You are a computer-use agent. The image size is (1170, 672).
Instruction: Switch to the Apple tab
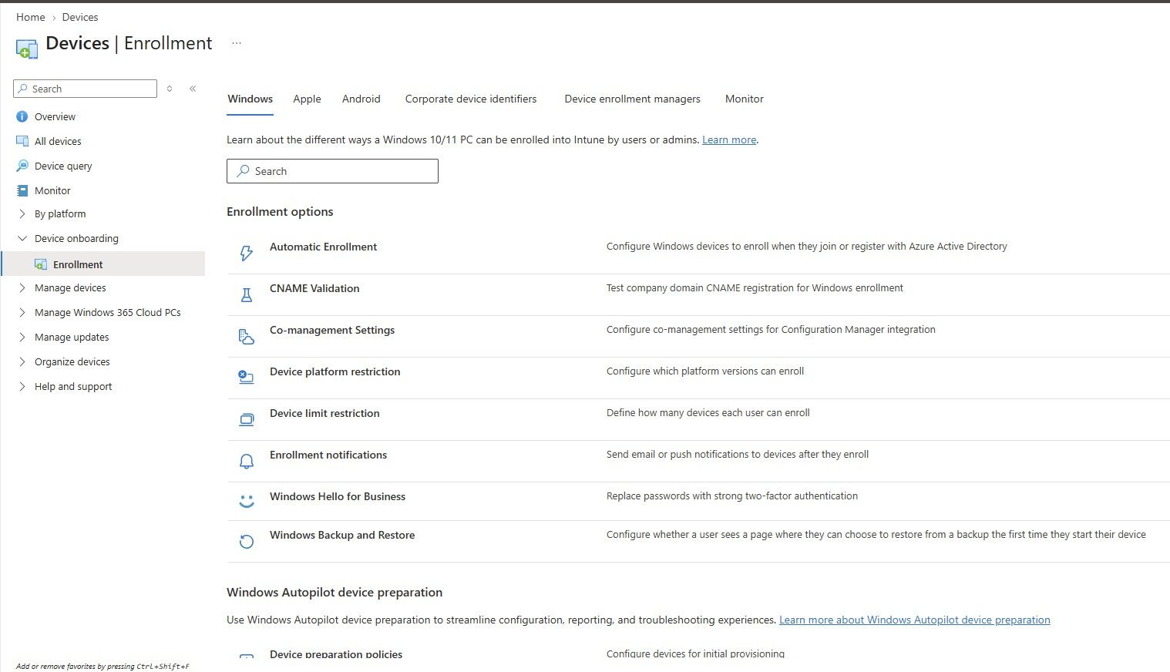click(x=307, y=99)
